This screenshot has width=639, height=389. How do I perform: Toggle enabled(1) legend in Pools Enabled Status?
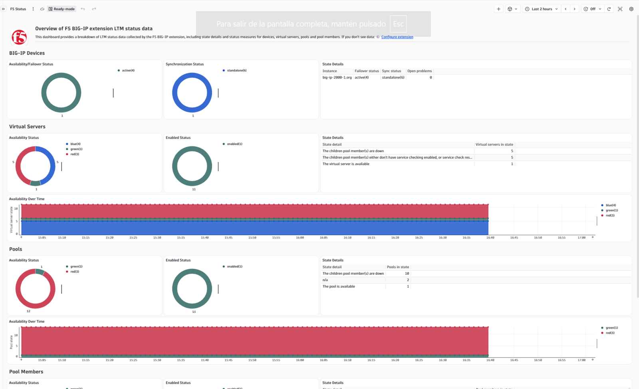[232, 266]
